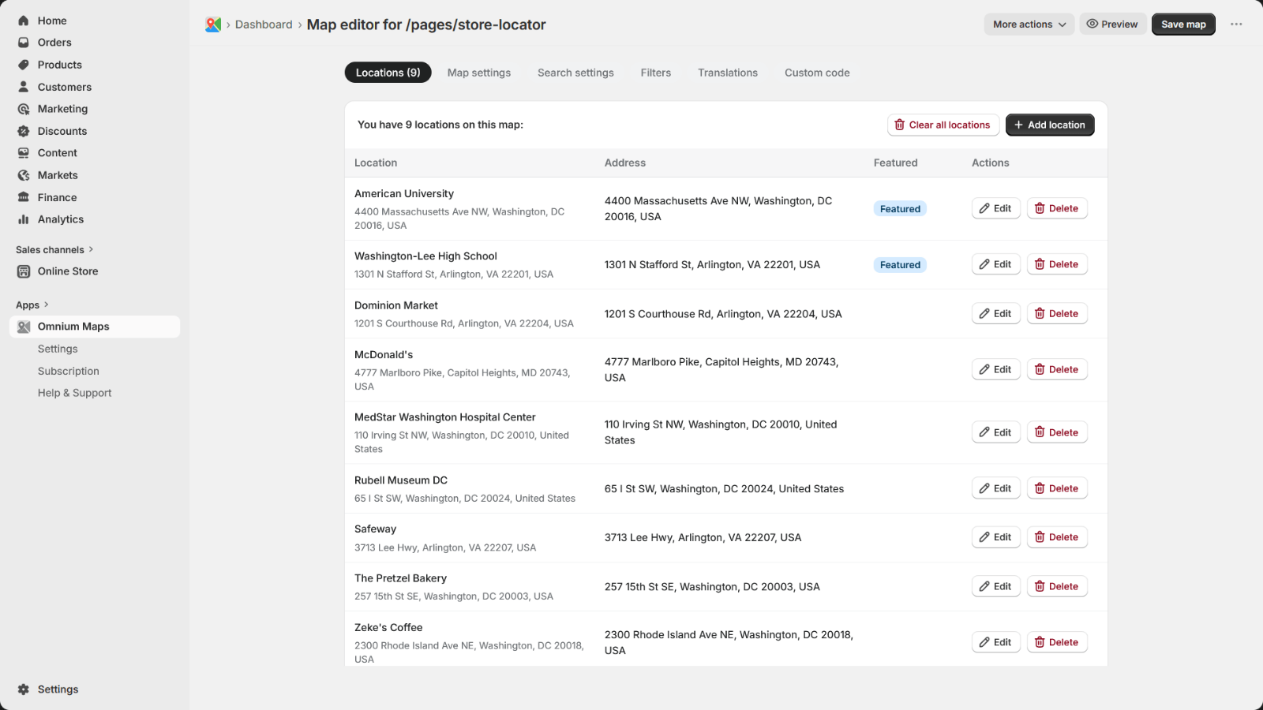Image resolution: width=1263 pixels, height=710 pixels.
Task: Click the Analytics icon in the sidebar
Action: point(24,219)
